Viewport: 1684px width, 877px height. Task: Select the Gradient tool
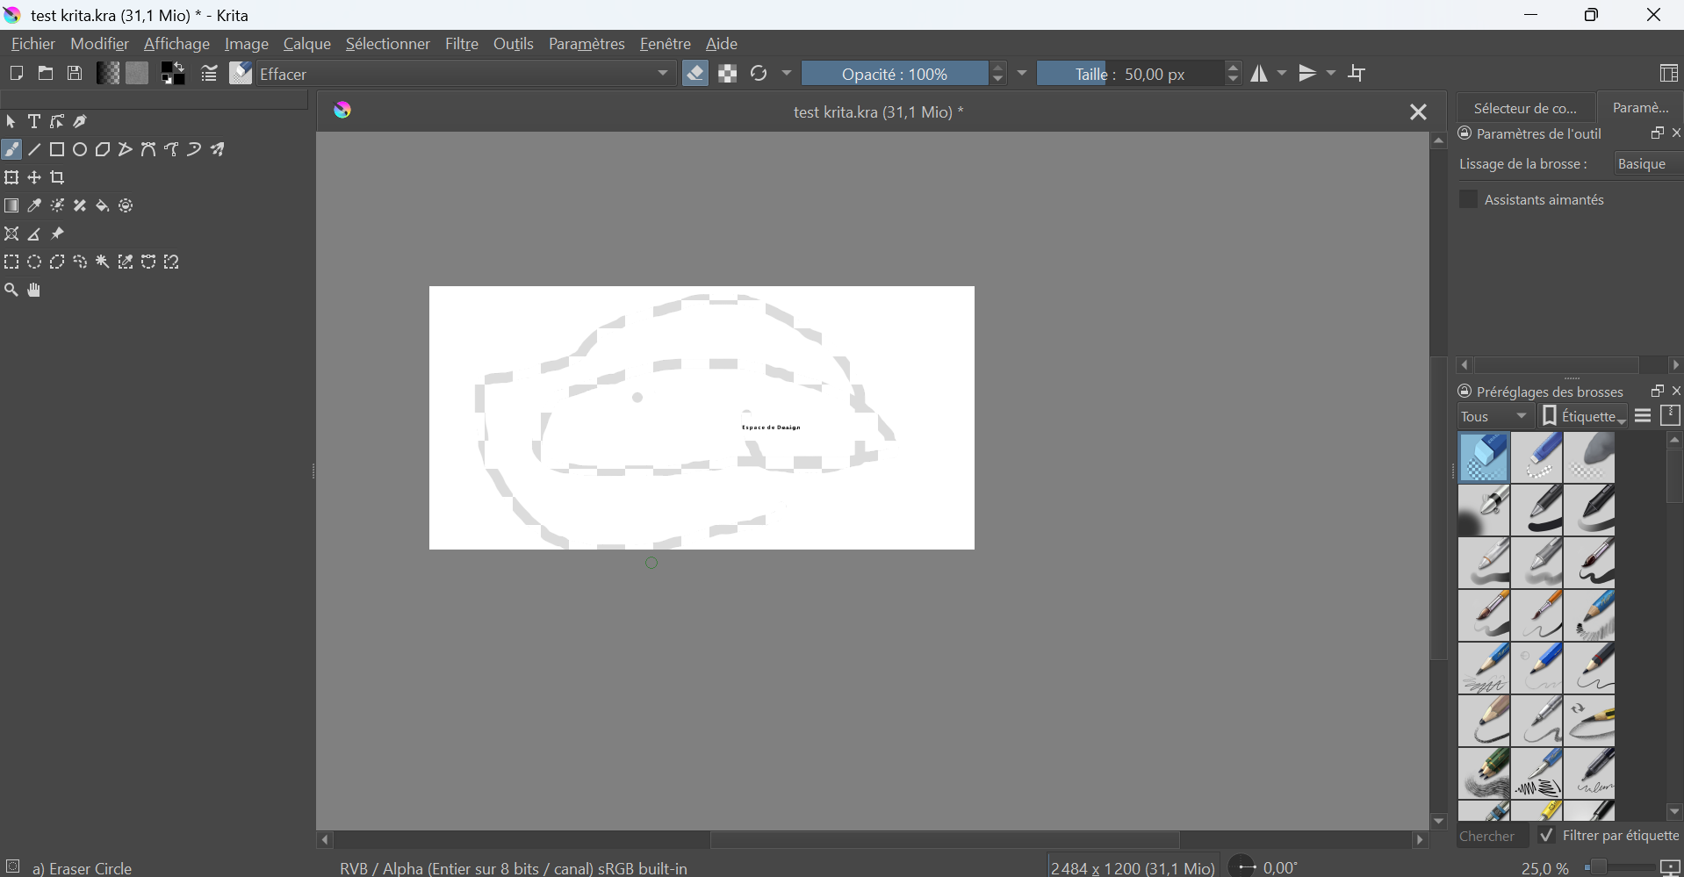point(11,206)
